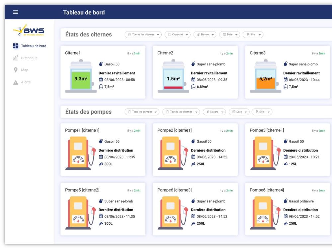Click the 5,2m³ level value in Citerne3
The height and width of the screenshot is (249, 332).
click(x=266, y=79)
